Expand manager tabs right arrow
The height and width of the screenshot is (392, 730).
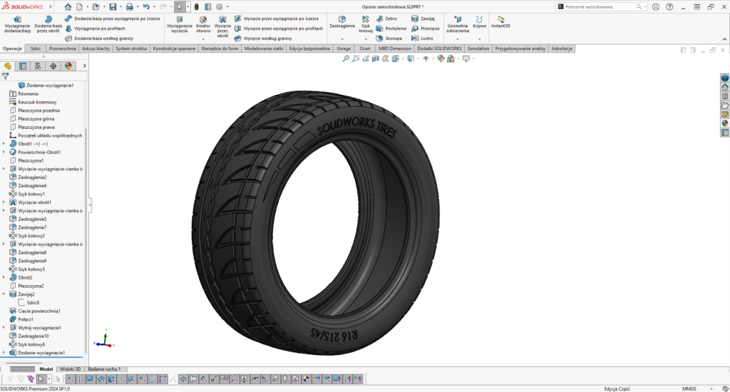click(x=84, y=66)
